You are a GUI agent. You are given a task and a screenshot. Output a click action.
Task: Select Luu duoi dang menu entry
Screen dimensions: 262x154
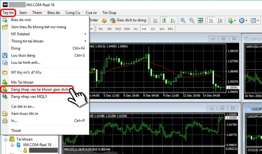(x=45, y=55)
